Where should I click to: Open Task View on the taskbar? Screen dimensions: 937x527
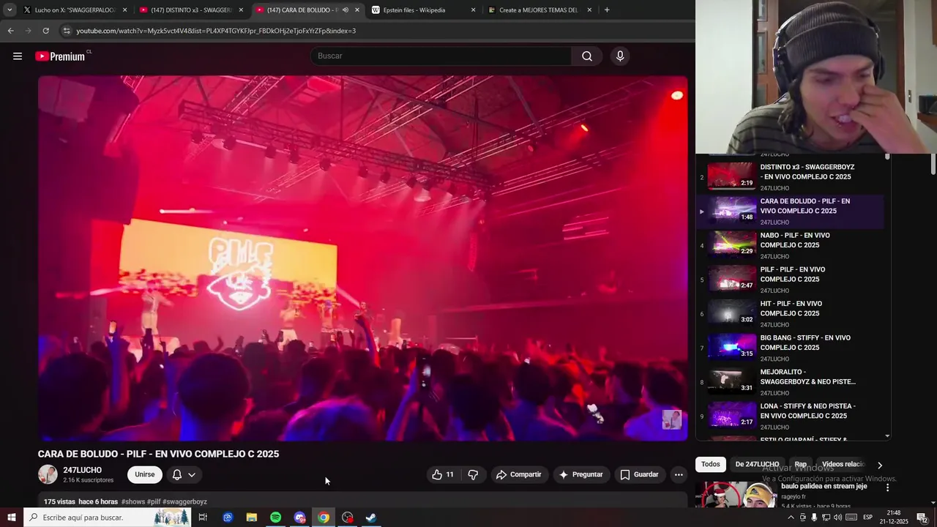coord(203,517)
